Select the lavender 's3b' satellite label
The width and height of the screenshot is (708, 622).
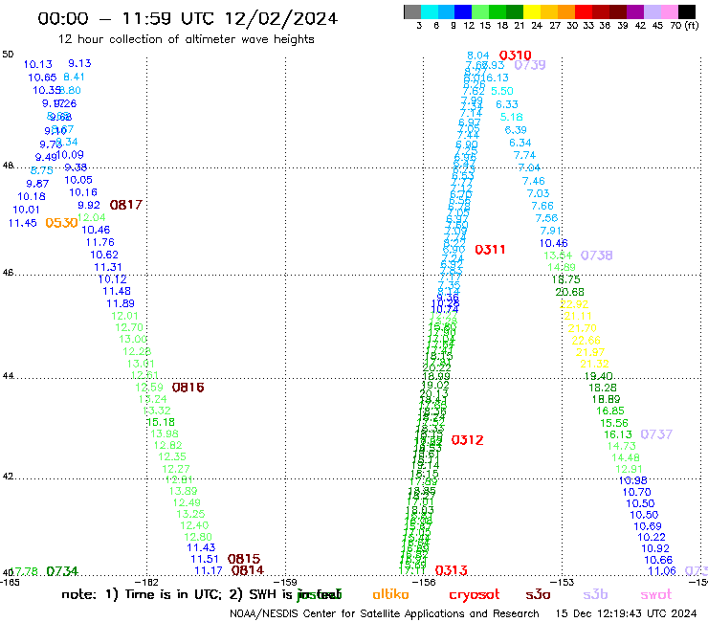pyautogui.click(x=595, y=594)
